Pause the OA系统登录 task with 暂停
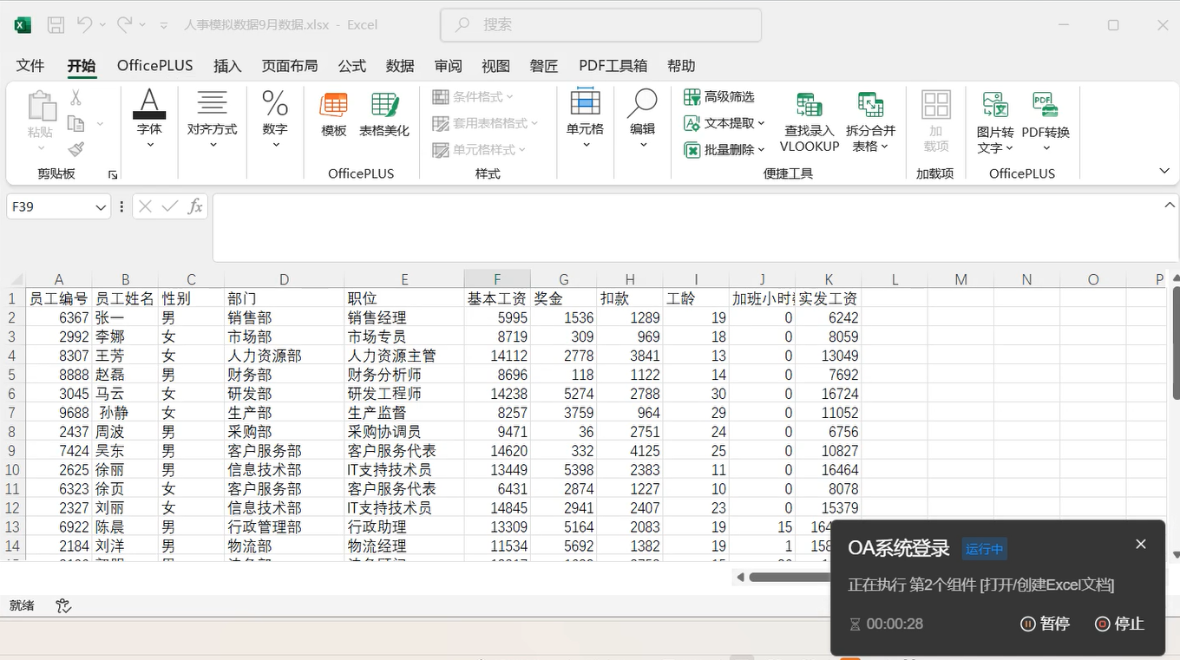Viewport: 1180px width, 660px height. (x=1045, y=624)
